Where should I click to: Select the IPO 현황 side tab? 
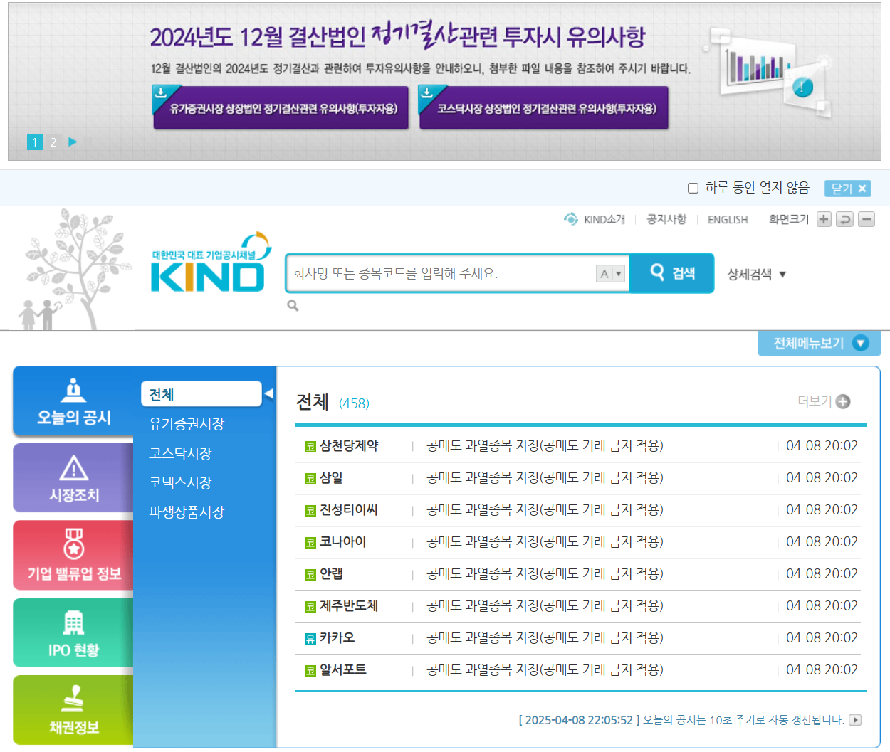click(x=73, y=632)
